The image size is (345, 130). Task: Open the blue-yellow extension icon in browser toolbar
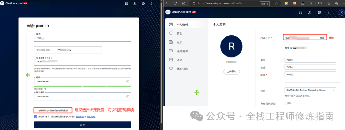click(x=286, y=3)
